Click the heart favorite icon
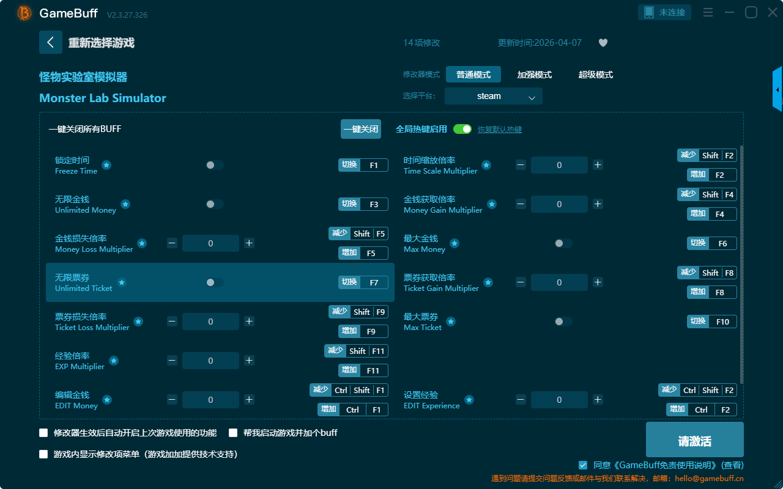Screen dimensions: 783x489 (603, 43)
